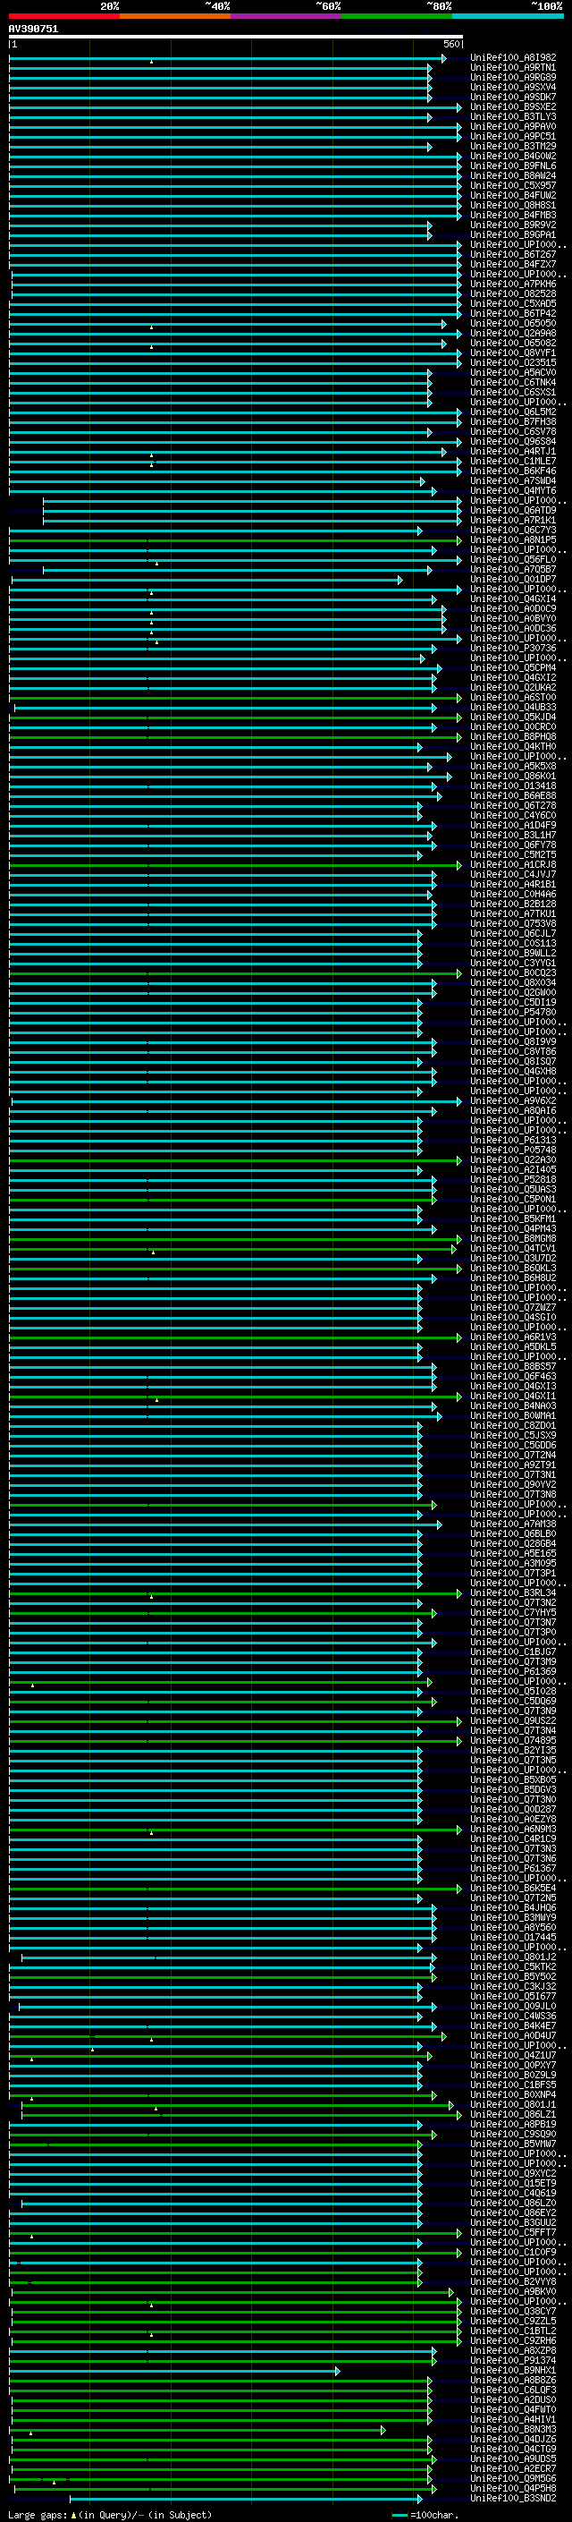Select the UniRef100_B6TP42 label
The image size is (572, 2522).
pyautogui.click(x=513, y=313)
